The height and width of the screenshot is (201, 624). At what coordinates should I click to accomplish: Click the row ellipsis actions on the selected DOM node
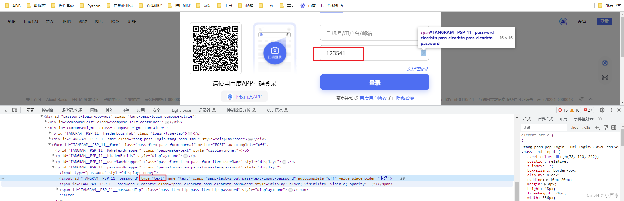pos(2,178)
